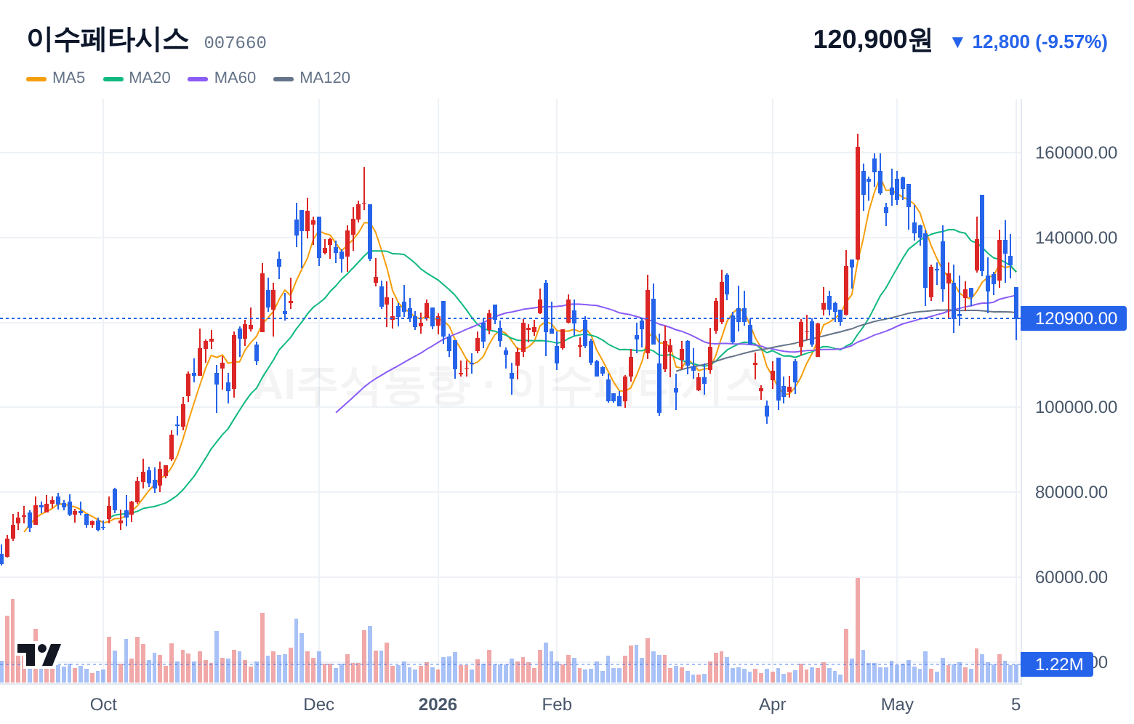1134x724 pixels.
Task: Click the bold 2026 year label
Action: click(438, 704)
